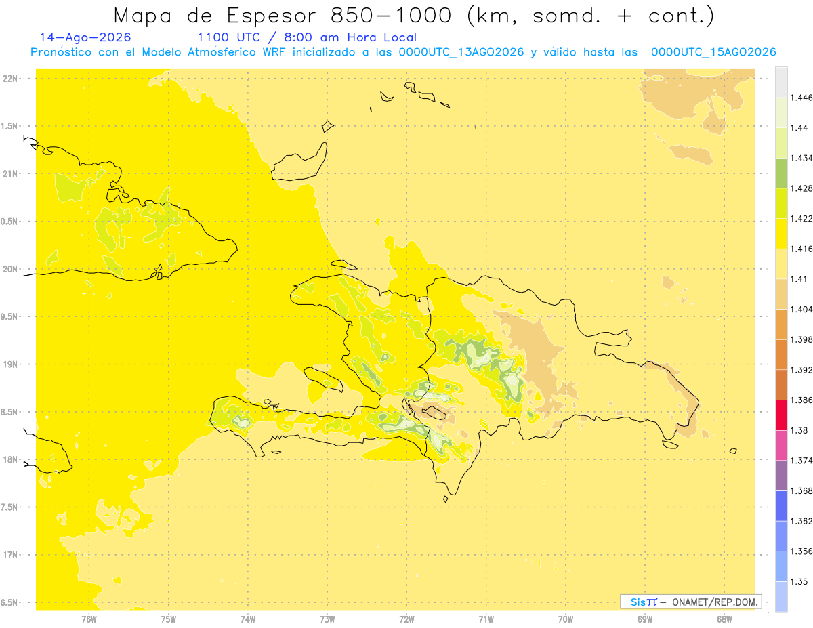Select the 1.446 colorbar label
Viewport: 813px width, 628px height.
click(x=803, y=98)
